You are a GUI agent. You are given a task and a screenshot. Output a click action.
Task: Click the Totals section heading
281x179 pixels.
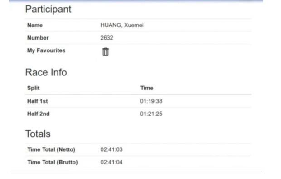pos(38,134)
